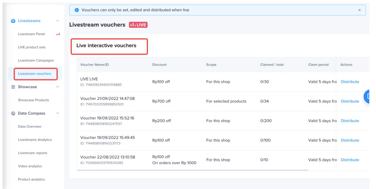
Task: Open Showcase Products page
Action: click(x=33, y=100)
